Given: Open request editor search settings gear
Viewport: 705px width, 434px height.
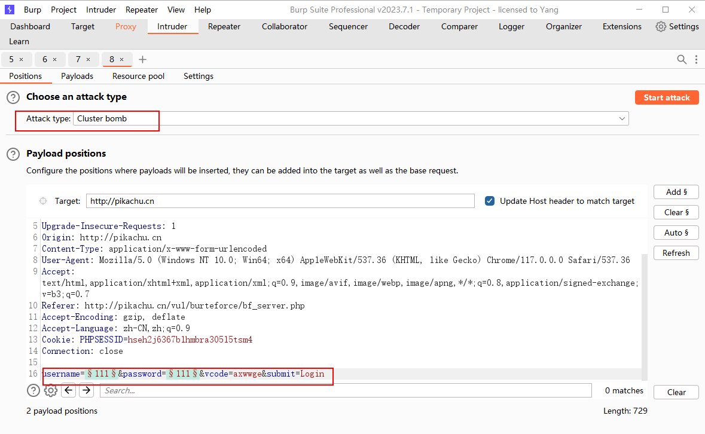Looking at the screenshot, I should (x=51, y=390).
